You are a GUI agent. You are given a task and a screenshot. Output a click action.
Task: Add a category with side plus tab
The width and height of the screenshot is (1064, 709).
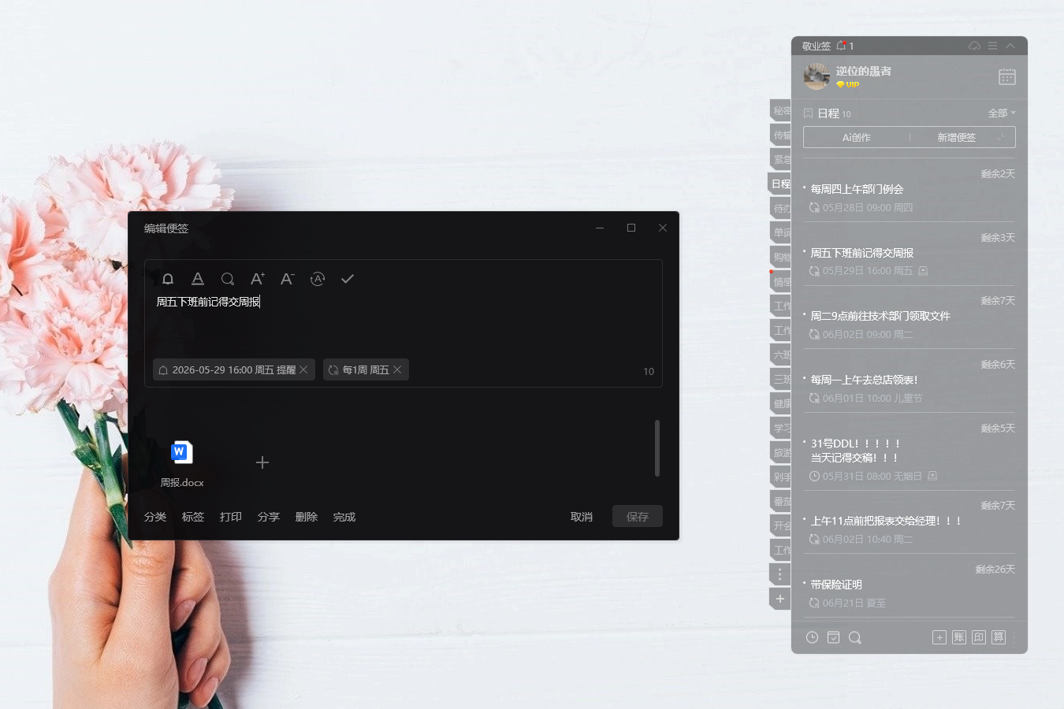coord(780,599)
